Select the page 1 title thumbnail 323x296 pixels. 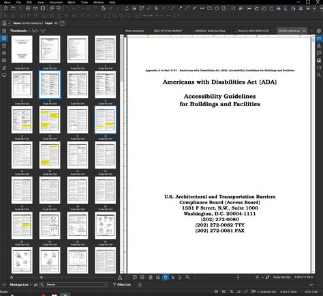pyautogui.click(x=22, y=49)
